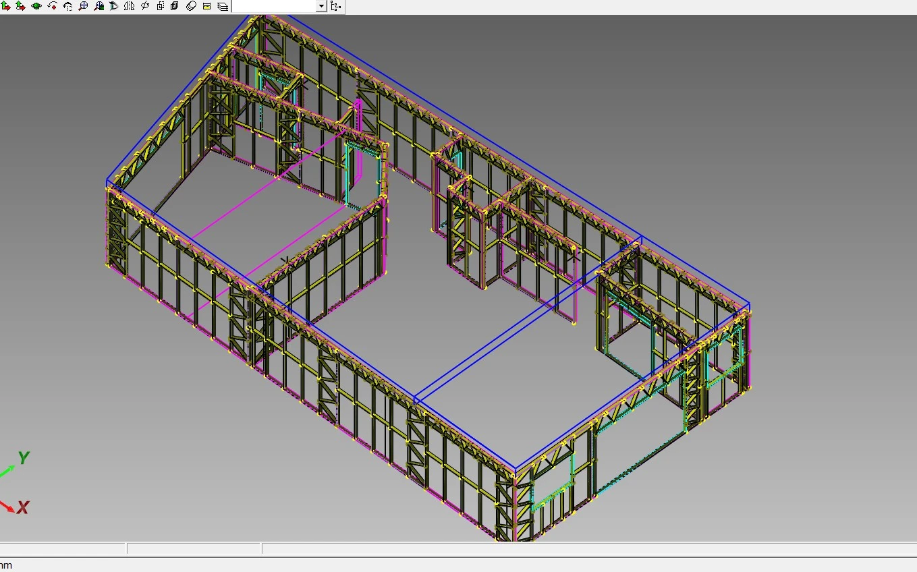This screenshot has width=917, height=572.
Task: Click the eye view direction icon
Action: (113, 6)
